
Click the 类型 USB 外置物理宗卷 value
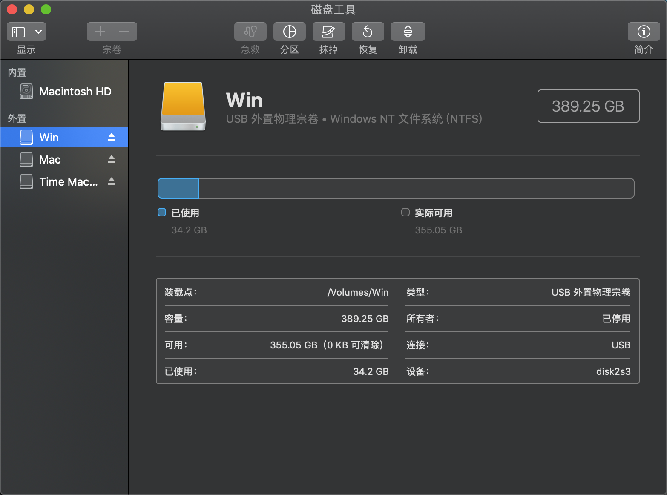591,292
